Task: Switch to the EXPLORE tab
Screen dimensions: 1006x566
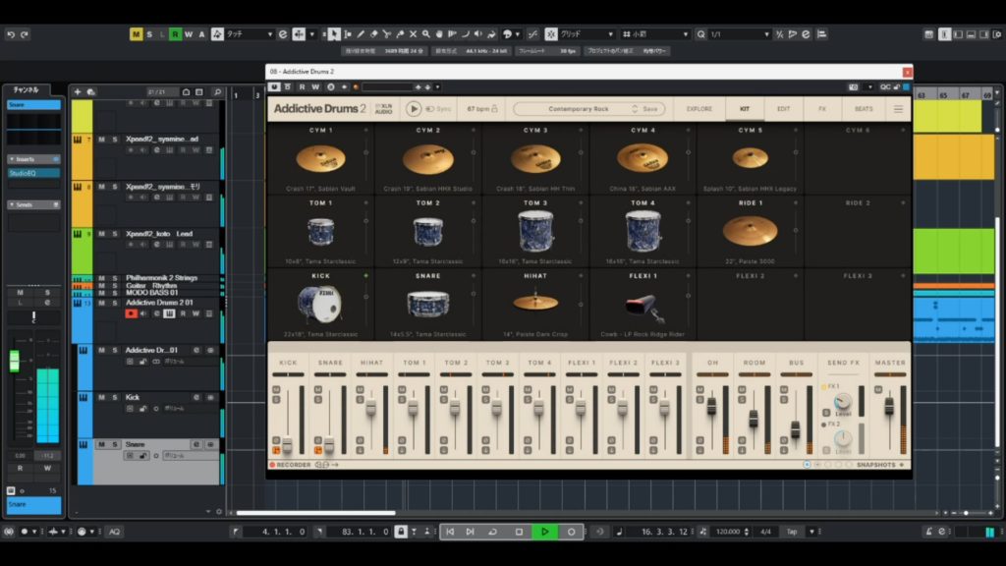Action: tap(699, 109)
